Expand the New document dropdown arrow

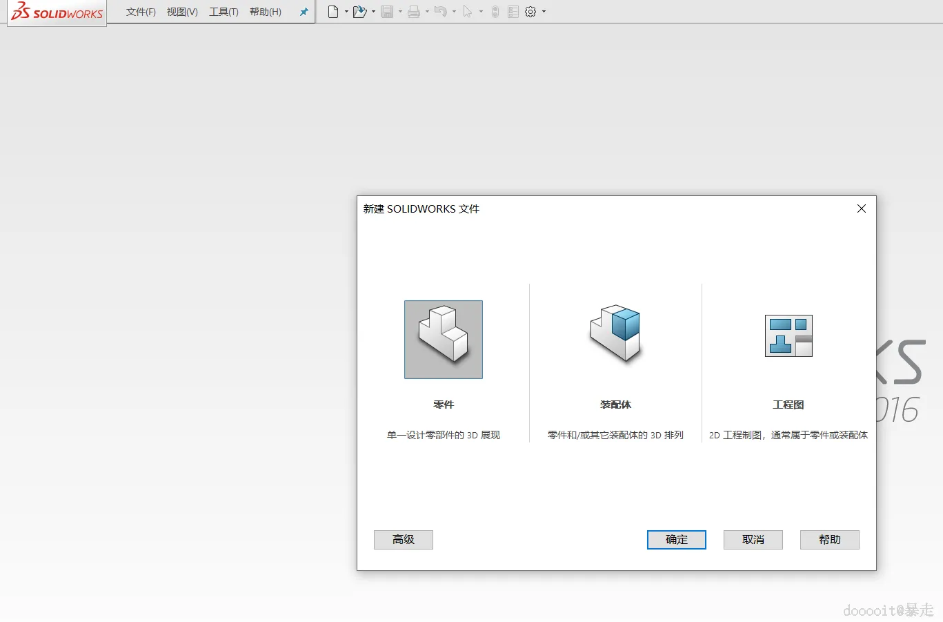346,12
